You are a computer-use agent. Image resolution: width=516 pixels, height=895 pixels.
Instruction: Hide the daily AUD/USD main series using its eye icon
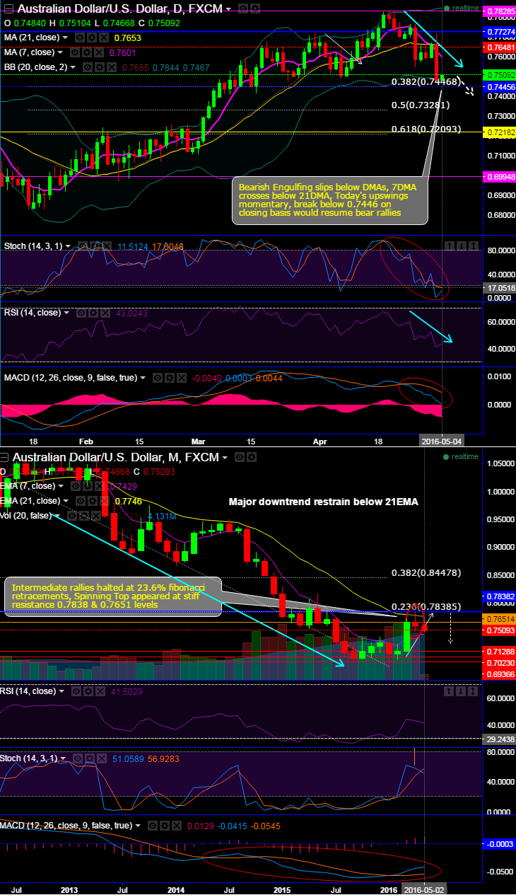click(242, 8)
